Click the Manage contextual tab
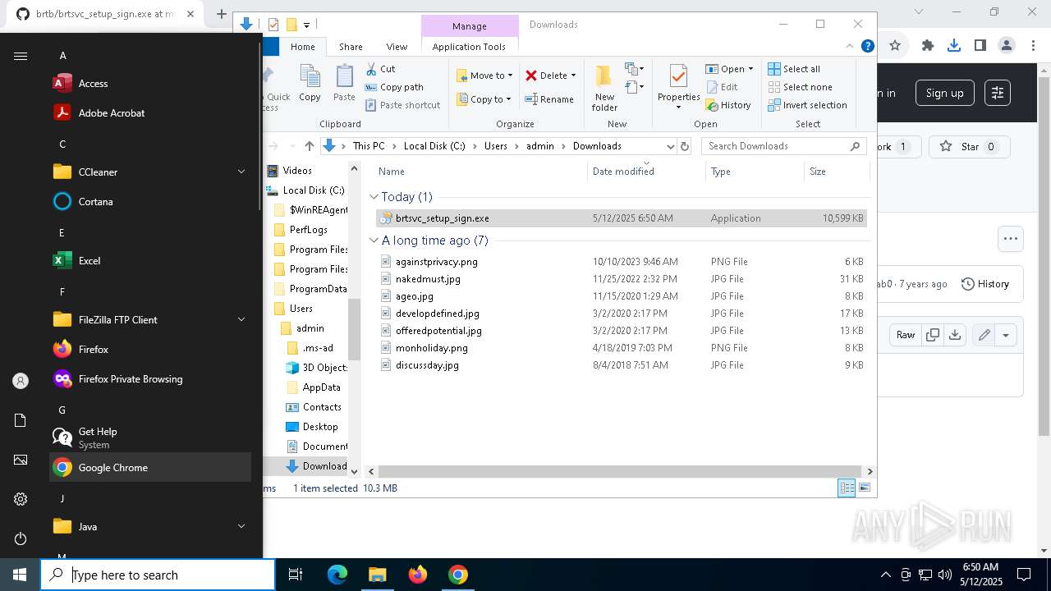This screenshot has width=1051, height=591. pyautogui.click(x=470, y=26)
